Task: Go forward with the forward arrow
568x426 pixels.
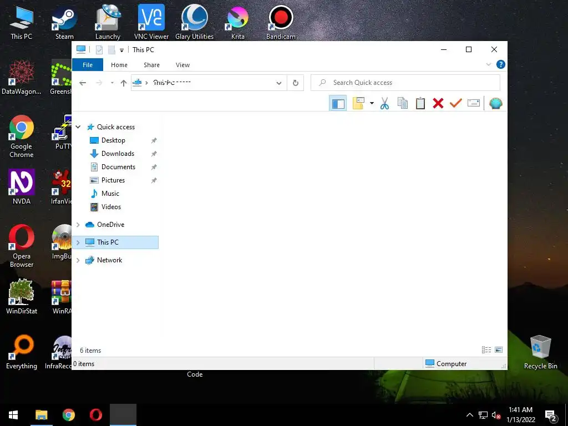Action: [x=99, y=83]
